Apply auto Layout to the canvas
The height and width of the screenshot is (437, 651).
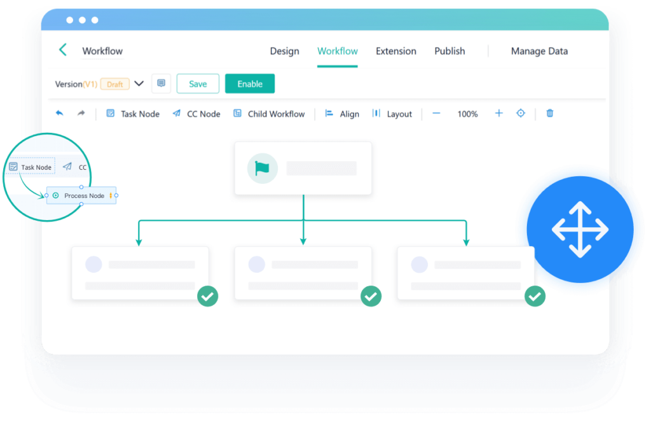click(392, 114)
